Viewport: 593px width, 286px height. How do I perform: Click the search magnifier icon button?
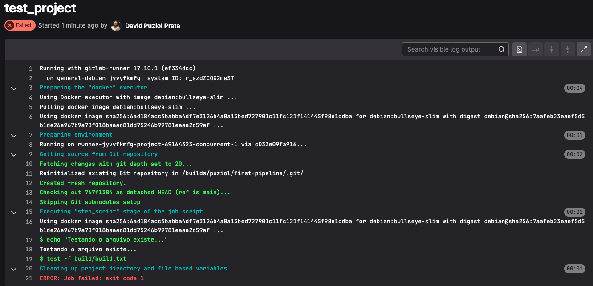pyautogui.click(x=502, y=49)
